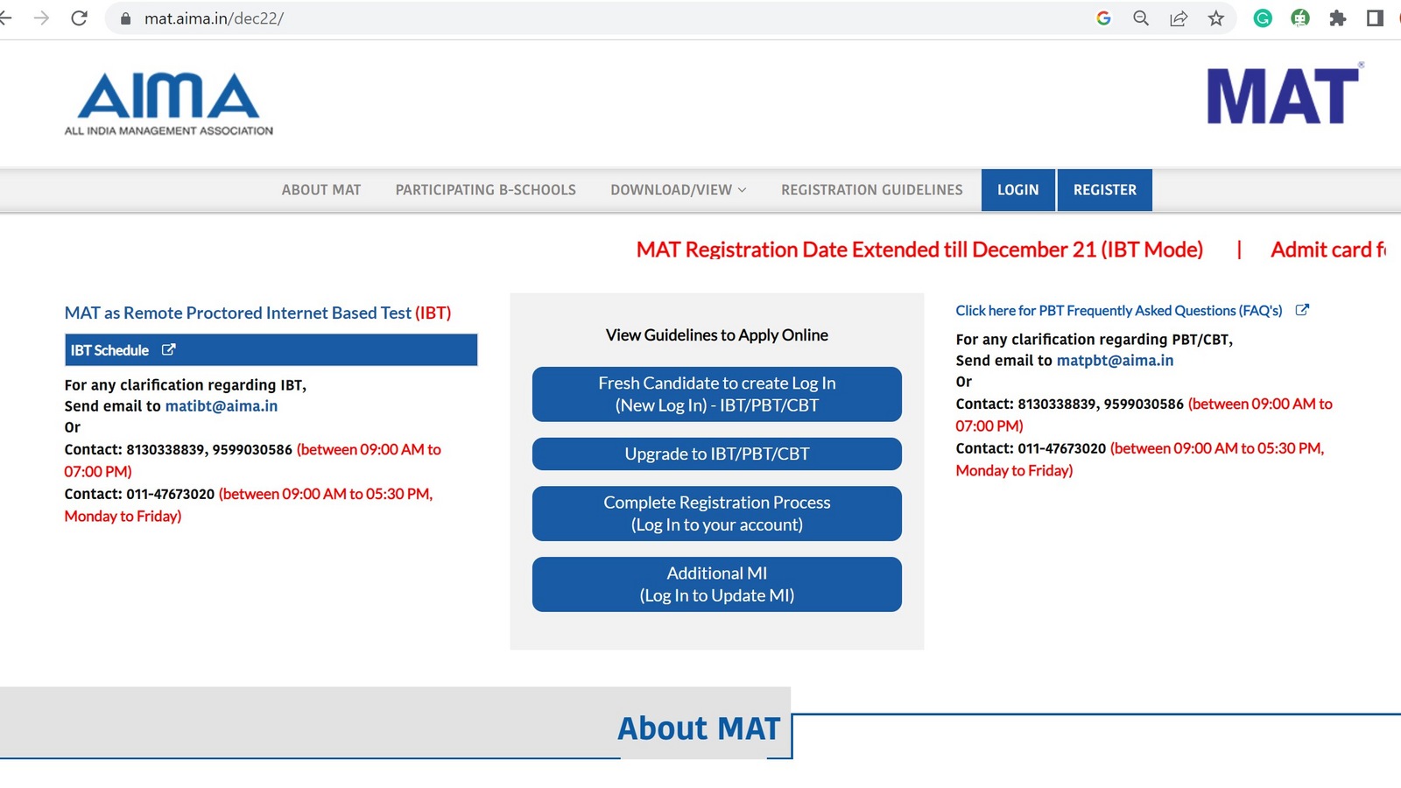Open the browser Extensions puzzle-piece icon
Viewport: 1401px width, 788px height.
pyautogui.click(x=1339, y=18)
